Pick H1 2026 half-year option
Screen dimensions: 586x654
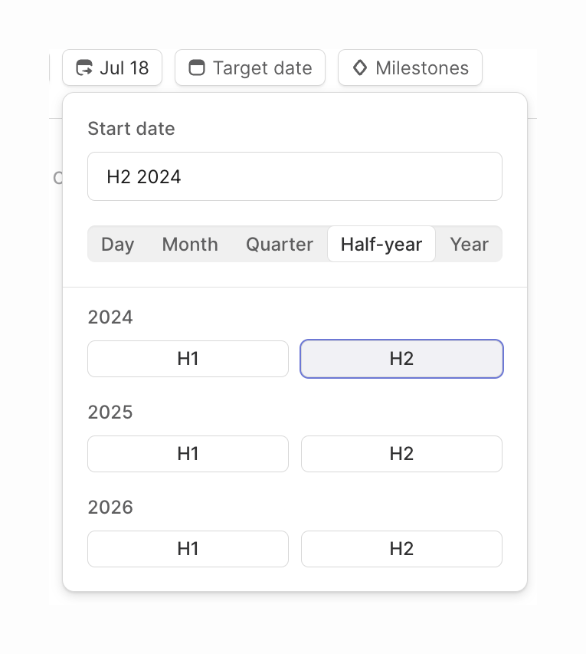tap(188, 548)
